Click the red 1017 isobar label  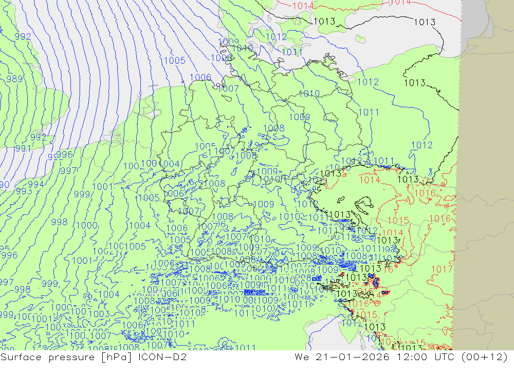point(442,269)
